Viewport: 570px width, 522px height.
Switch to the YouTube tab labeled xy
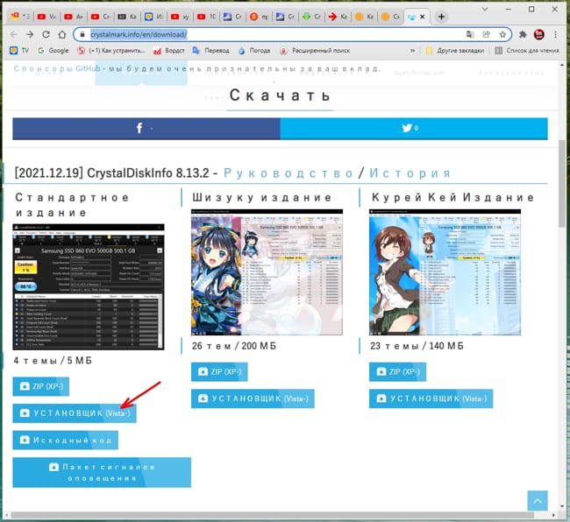pos(180,17)
